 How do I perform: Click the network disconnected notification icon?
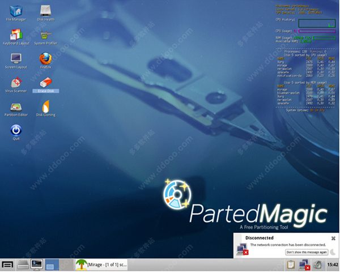[x=243, y=249]
